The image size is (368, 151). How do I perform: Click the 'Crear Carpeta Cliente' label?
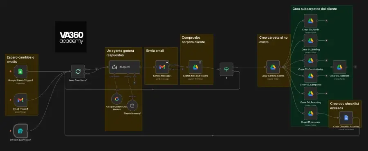point(273,76)
